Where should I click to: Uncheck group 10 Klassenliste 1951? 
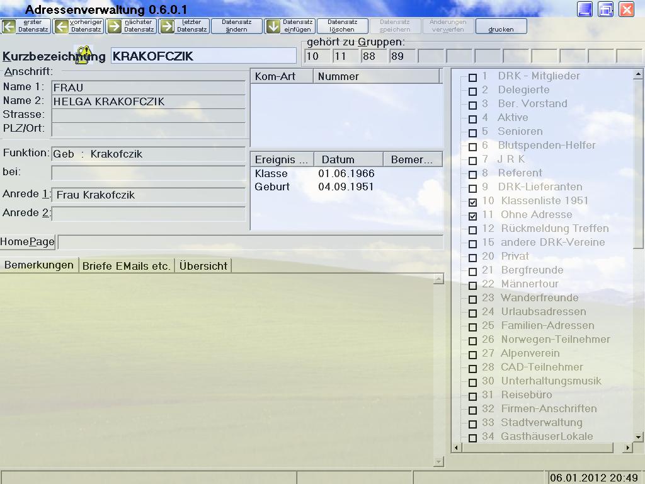(472, 202)
